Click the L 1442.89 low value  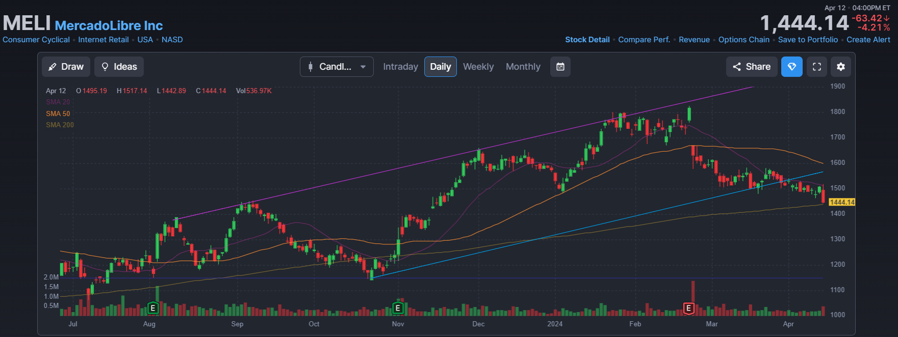point(171,91)
